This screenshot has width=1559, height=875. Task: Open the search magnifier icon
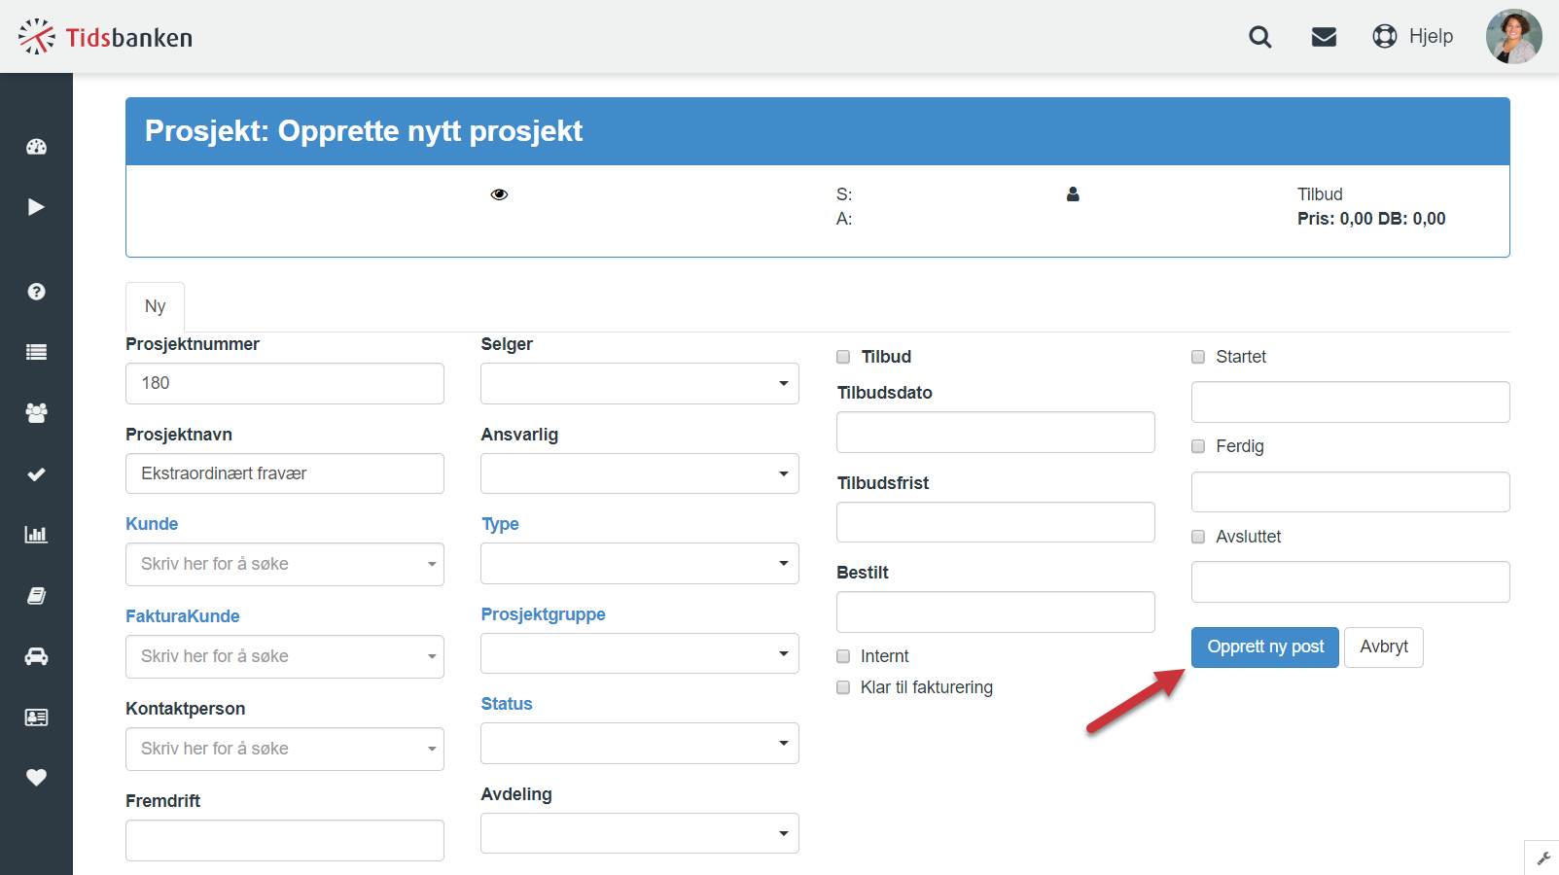pos(1260,37)
